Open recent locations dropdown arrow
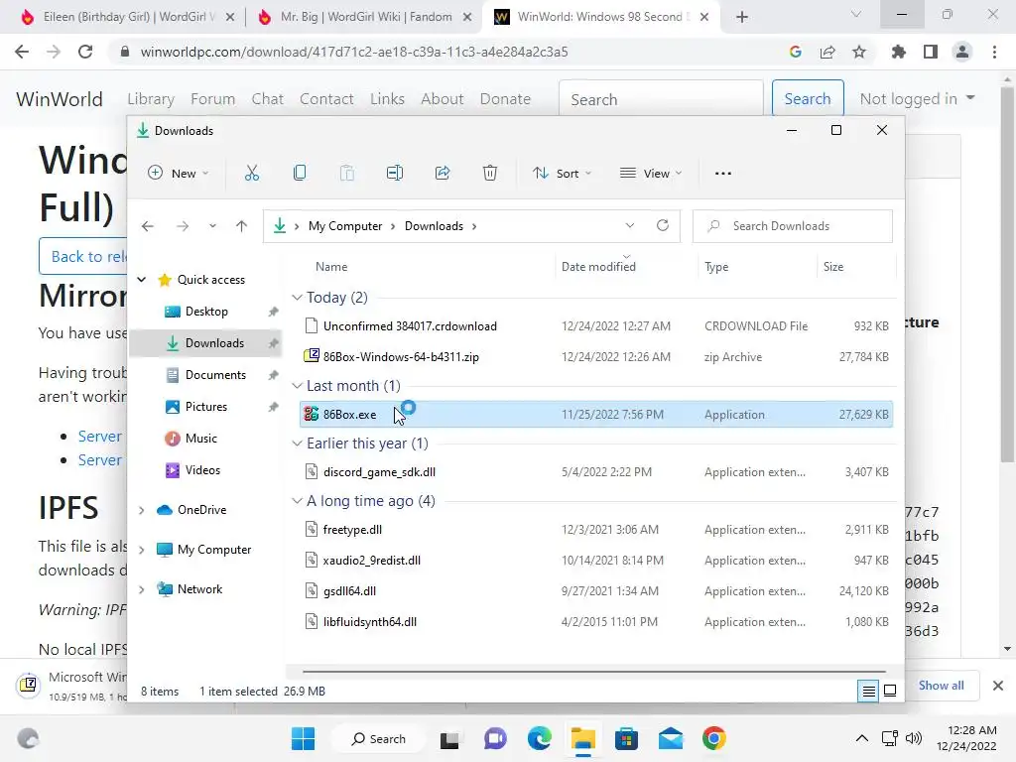Image resolution: width=1016 pixels, height=762 pixels. (x=212, y=226)
